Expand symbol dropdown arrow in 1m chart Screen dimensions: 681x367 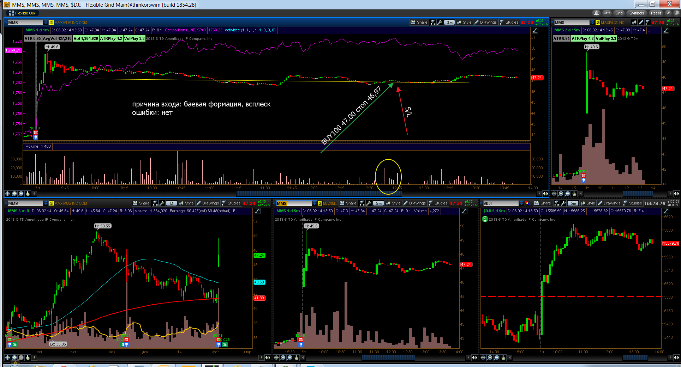click(x=46, y=22)
